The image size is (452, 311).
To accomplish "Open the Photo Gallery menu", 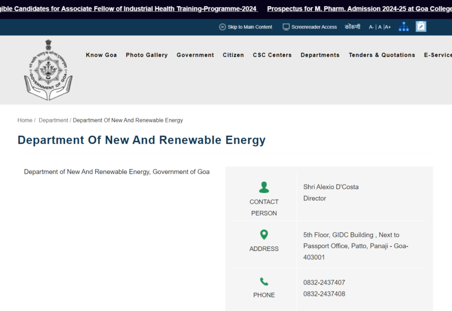I will [x=147, y=55].
